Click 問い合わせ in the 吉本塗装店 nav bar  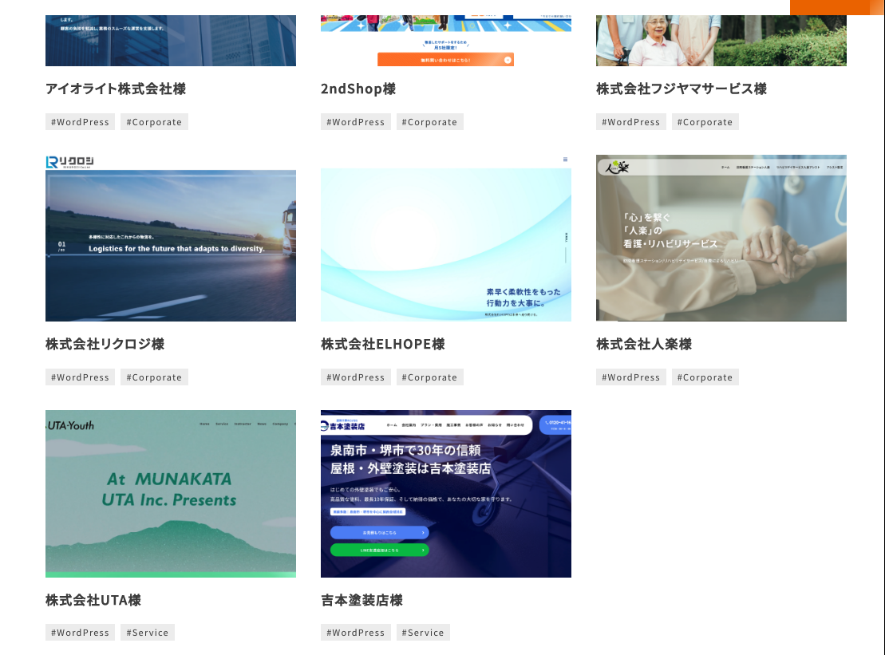coord(515,424)
